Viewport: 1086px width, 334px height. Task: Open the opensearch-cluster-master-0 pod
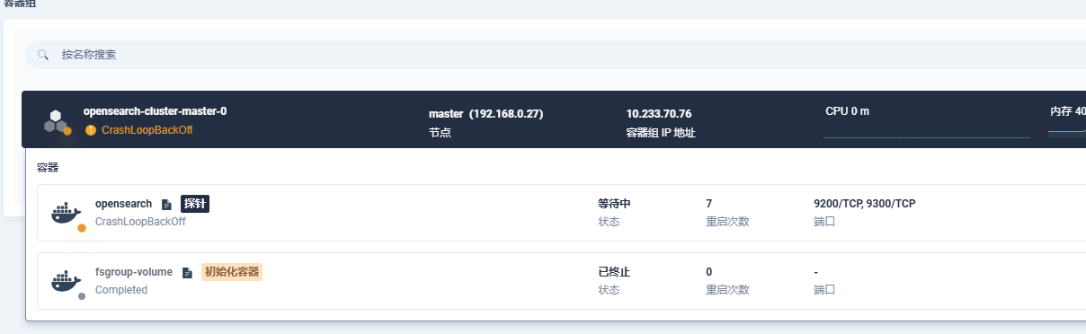[x=155, y=111]
